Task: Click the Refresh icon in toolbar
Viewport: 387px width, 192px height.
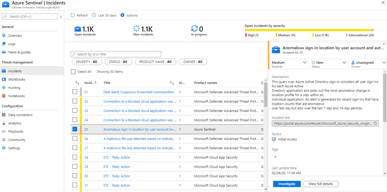Action: [x=73, y=15]
